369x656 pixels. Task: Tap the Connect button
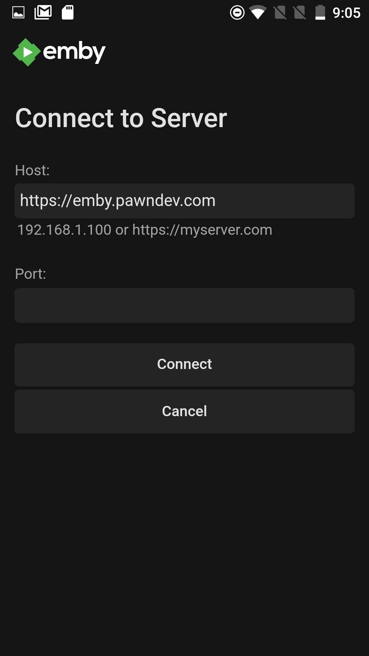(x=184, y=365)
